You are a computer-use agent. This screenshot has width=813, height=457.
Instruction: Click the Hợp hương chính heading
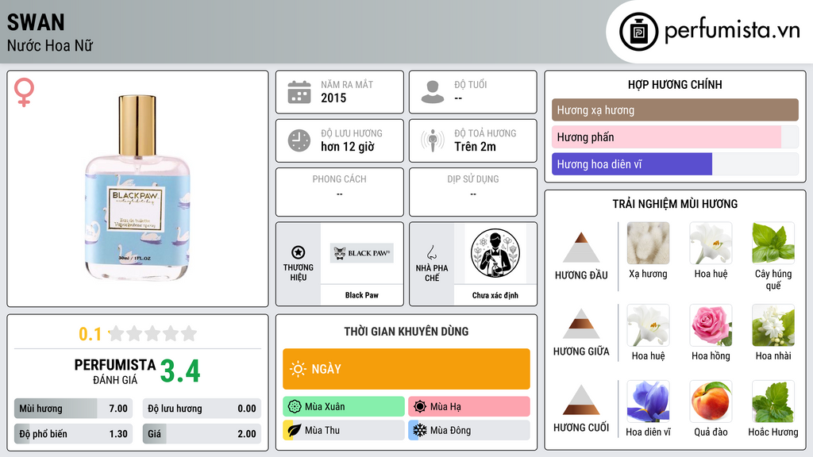pyautogui.click(x=675, y=84)
